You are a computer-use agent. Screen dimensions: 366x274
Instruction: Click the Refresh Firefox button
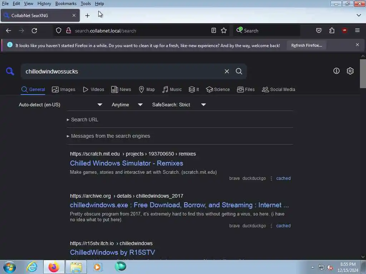(306, 45)
